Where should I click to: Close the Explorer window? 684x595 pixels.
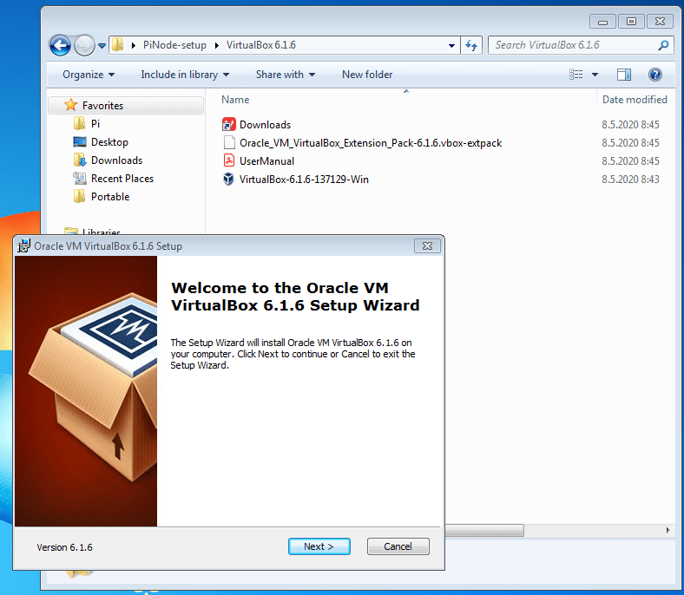pyautogui.click(x=660, y=22)
